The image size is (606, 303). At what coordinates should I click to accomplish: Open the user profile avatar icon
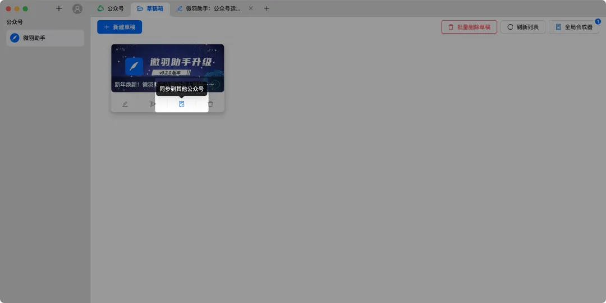(x=77, y=8)
